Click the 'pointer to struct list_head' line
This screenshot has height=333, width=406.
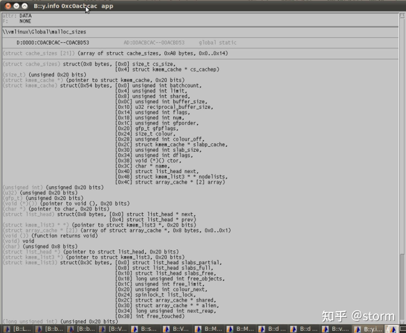(x=91, y=252)
